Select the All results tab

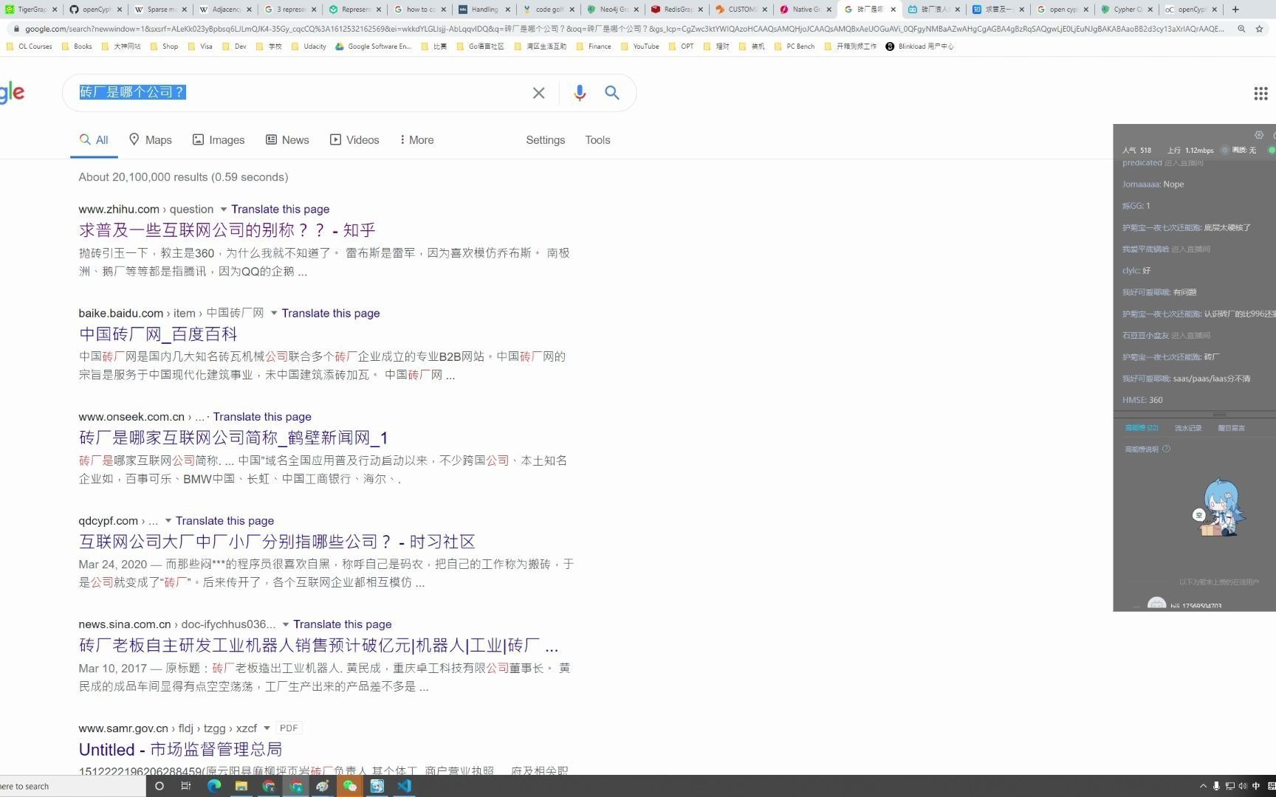coord(94,140)
